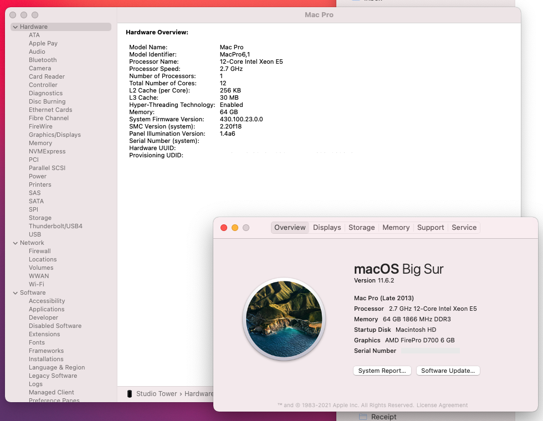The image size is (543, 421).
Task: Select Locations under Network
Action: tap(43, 259)
